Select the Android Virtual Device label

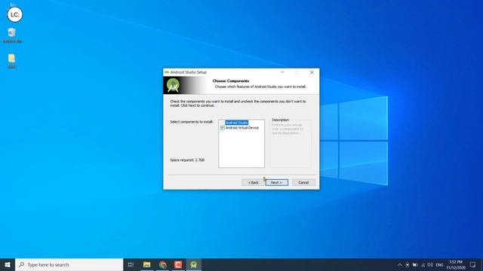[242, 127]
